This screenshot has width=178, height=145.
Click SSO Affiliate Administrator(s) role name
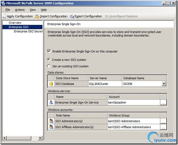(81, 127)
